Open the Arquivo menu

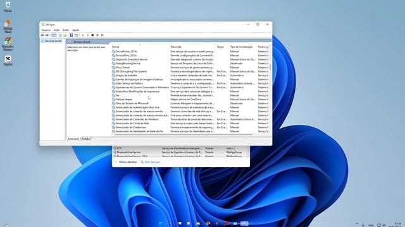click(46, 30)
